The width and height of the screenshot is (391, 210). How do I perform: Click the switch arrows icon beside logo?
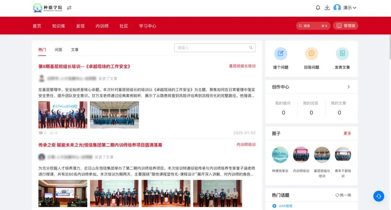[x=69, y=8]
